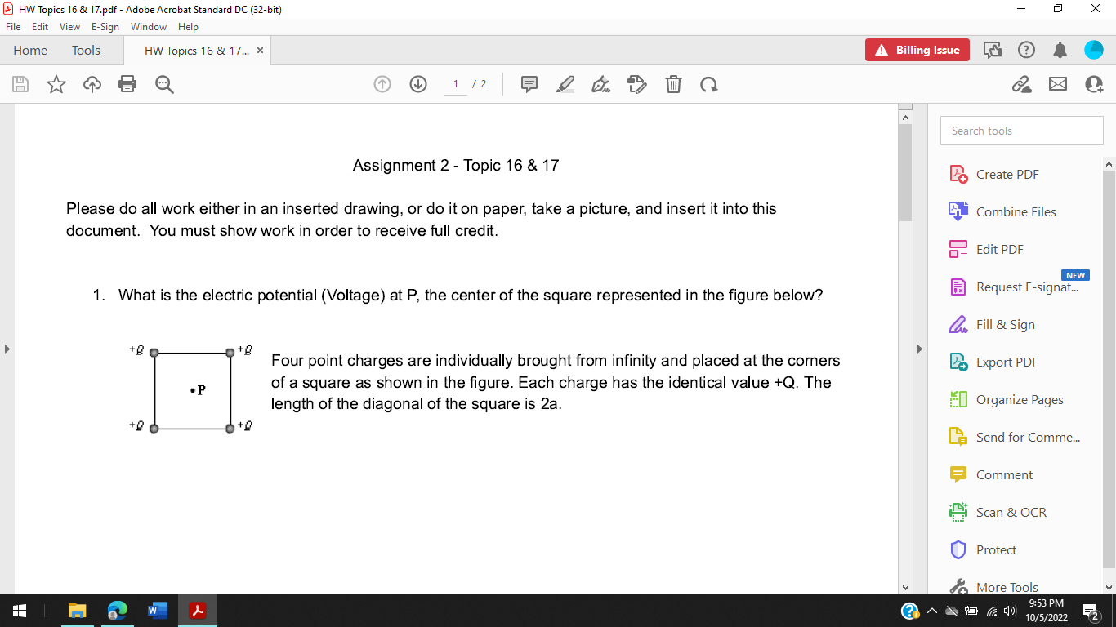Star the document as favorite

(x=56, y=84)
